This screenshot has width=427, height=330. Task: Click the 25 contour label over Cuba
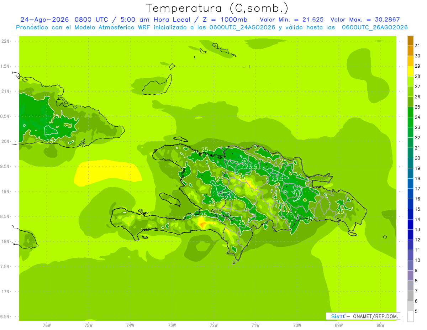point(56,116)
